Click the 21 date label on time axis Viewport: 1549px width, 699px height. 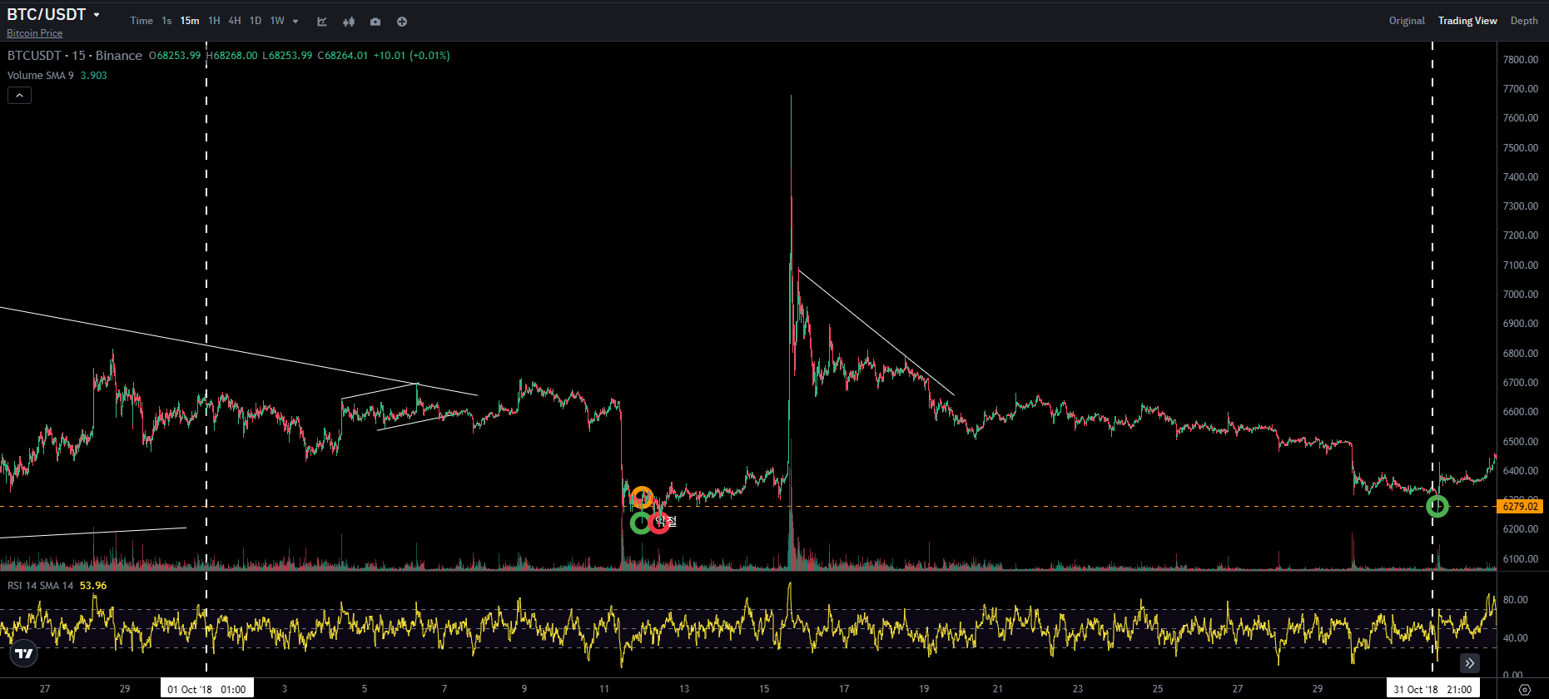[x=998, y=689]
